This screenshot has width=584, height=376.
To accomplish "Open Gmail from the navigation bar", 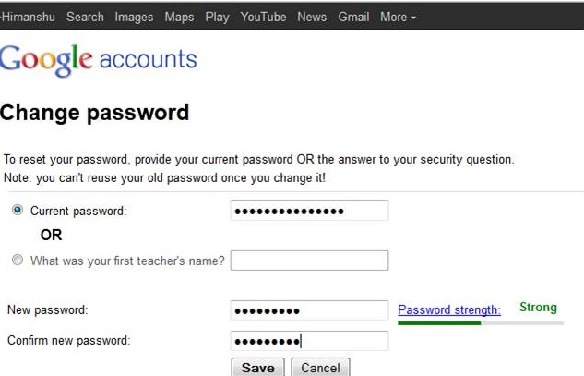I will tap(353, 18).
